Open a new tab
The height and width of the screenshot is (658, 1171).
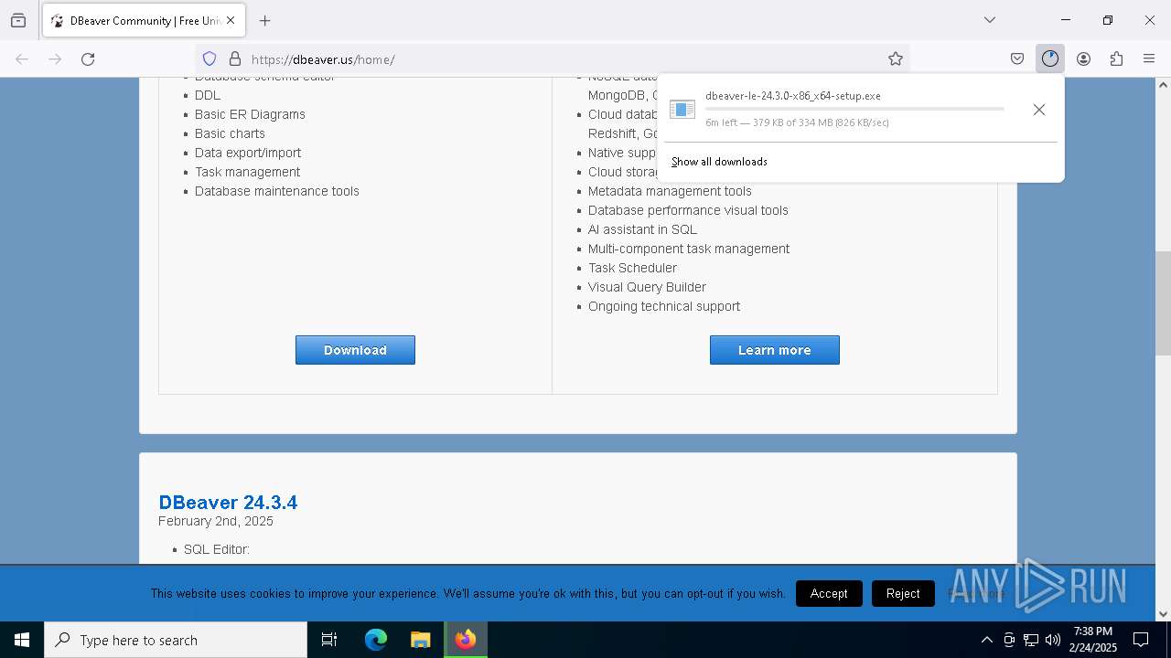point(265,20)
